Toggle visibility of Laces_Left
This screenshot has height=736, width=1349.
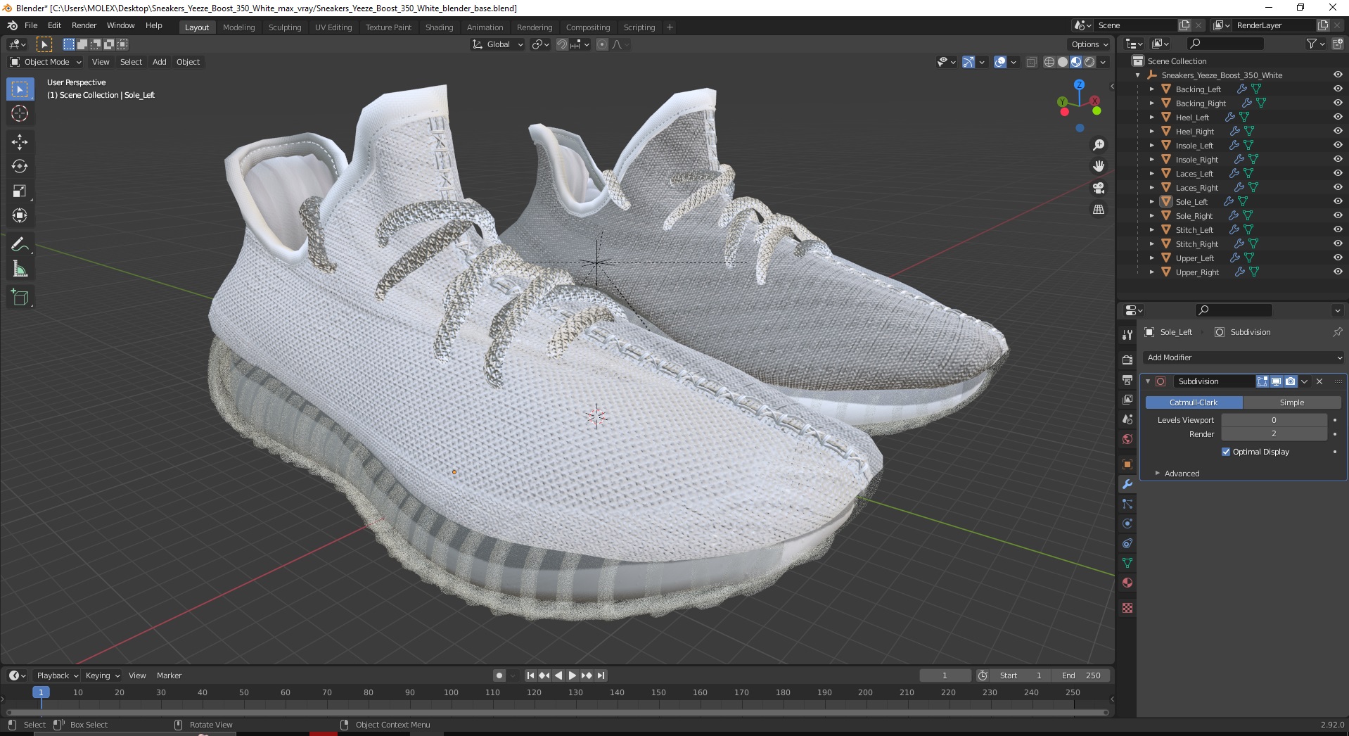[1338, 173]
